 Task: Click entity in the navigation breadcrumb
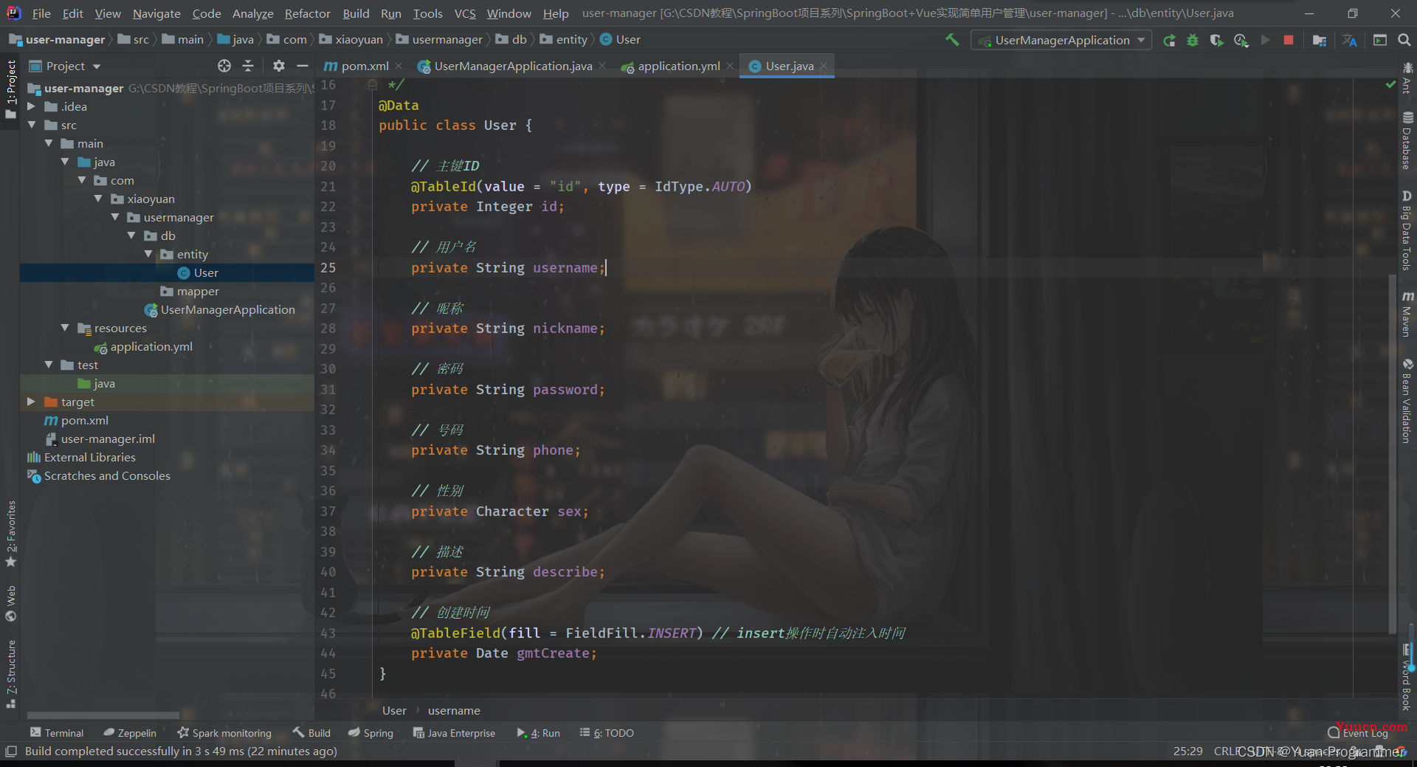coord(564,40)
